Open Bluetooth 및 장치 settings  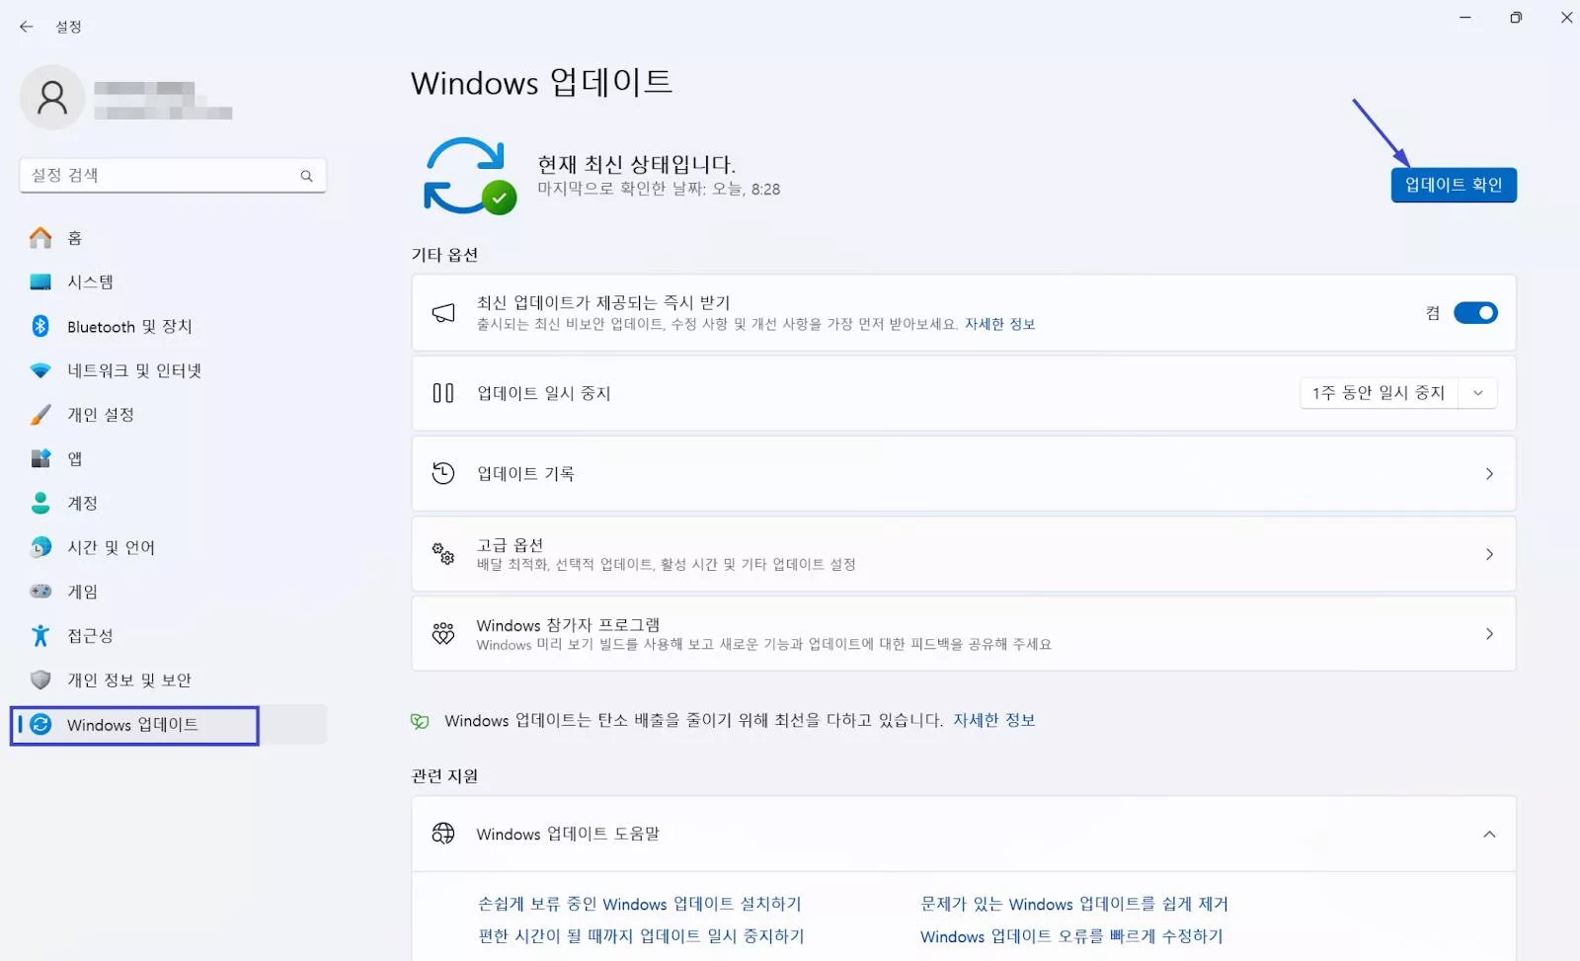click(173, 326)
